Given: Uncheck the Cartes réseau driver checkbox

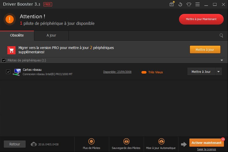Looking at the screenshot, I should click(x=8, y=72).
